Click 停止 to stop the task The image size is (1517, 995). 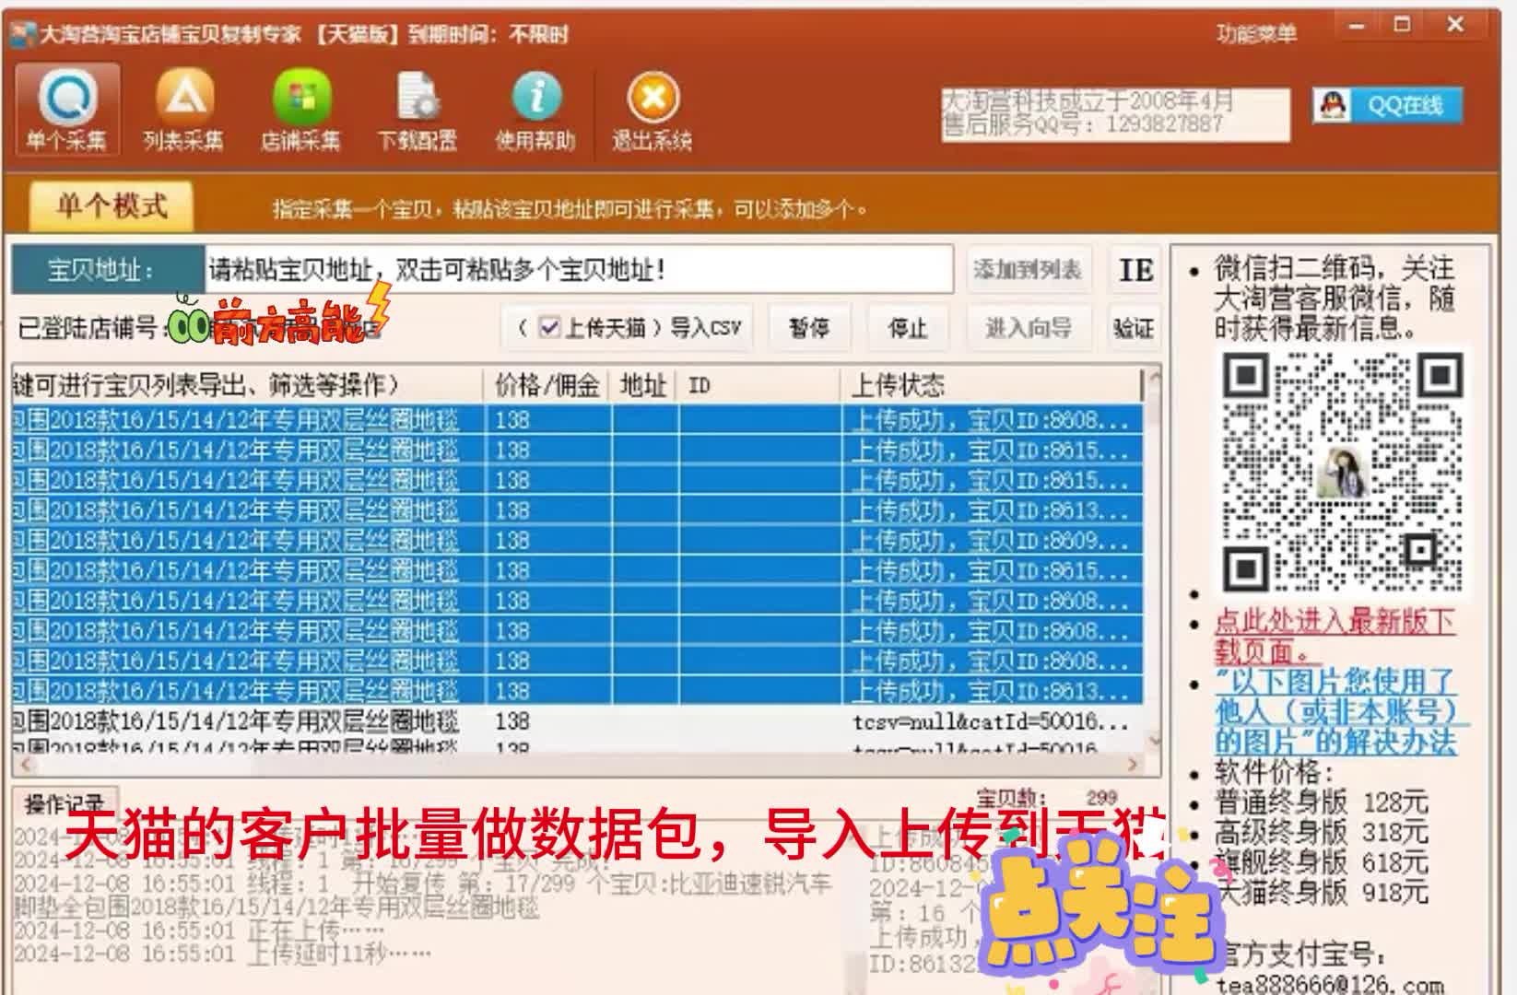pos(907,328)
